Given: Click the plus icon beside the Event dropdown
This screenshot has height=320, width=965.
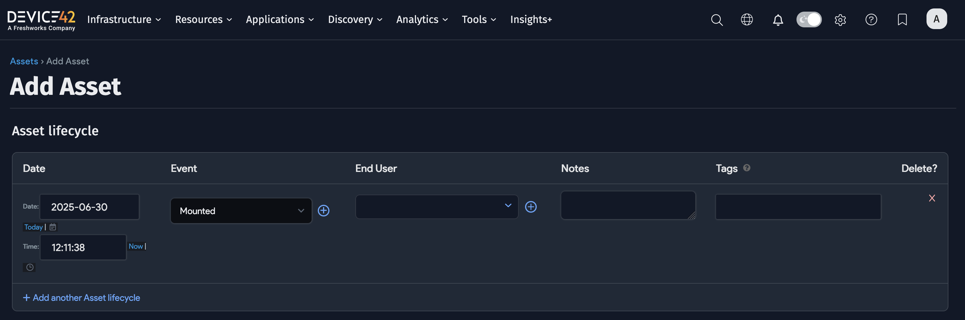Looking at the screenshot, I should tap(324, 210).
